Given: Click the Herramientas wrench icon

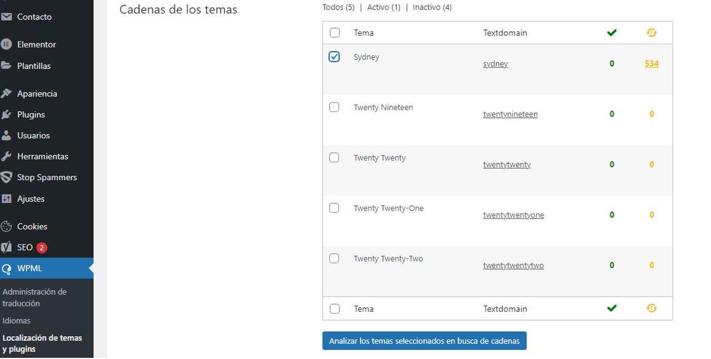Looking at the screenshot, I should point(6,157).
